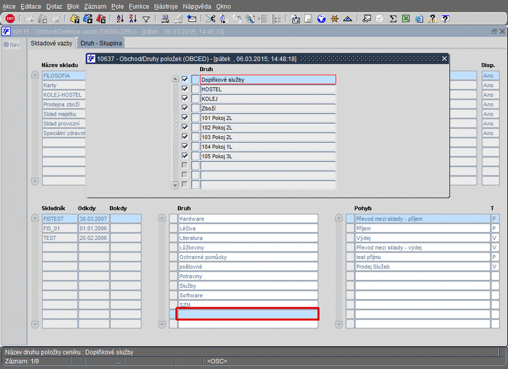Open the Nástroje menu
Screen dimensions: 508x369
(x=167, y=6)
